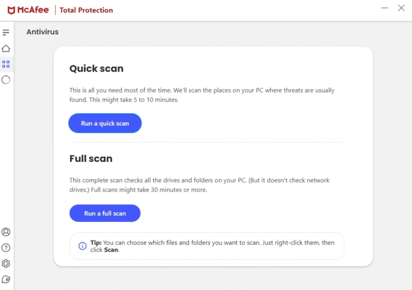The height and width of the screenshot is (290, 412).
Task: Open the My Protection grid icon
Action: click(x=6, y=64)
